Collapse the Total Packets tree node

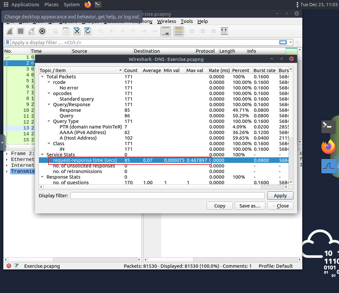[42, 77]
